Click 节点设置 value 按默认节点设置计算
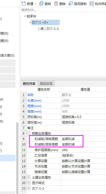 (83, 166)
